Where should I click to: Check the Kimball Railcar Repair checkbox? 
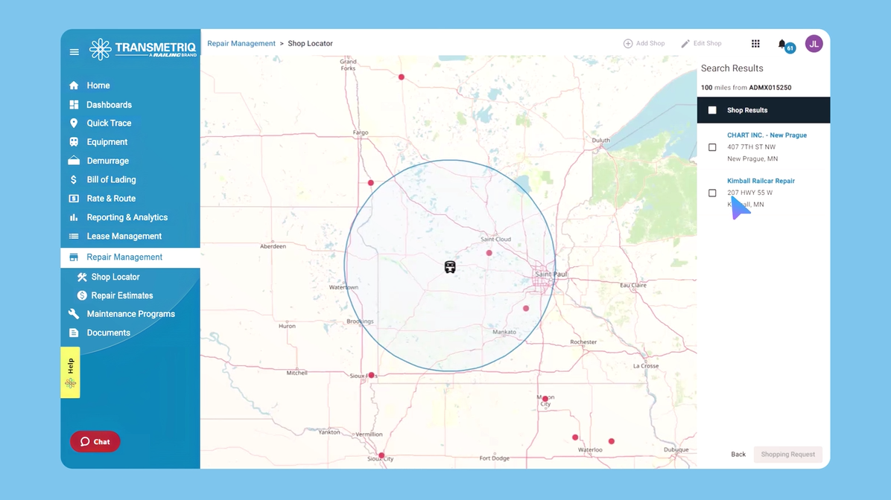click(x=712, y=193)
